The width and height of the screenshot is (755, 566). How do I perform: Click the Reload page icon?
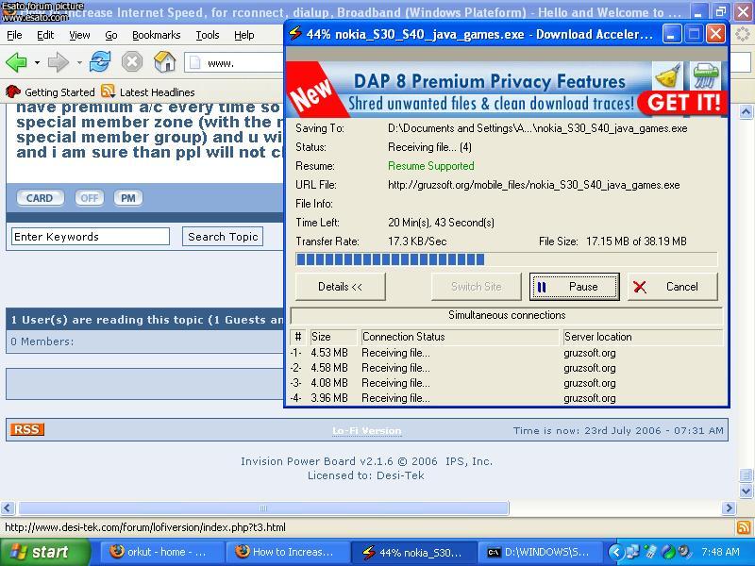[100, 62]
